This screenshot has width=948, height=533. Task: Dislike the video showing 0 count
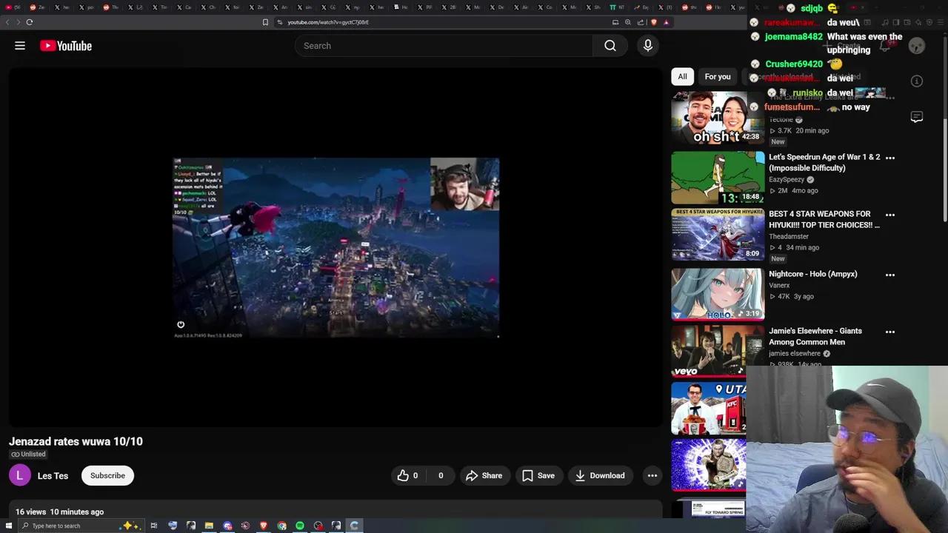440,475
